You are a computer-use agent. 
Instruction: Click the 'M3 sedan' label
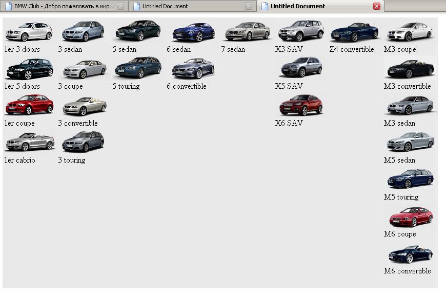399,124
